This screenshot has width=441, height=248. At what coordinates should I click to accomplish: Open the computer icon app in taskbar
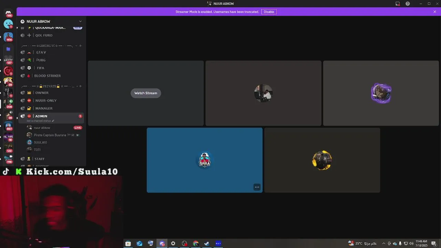pyautogui.click(x=151, y=244)
